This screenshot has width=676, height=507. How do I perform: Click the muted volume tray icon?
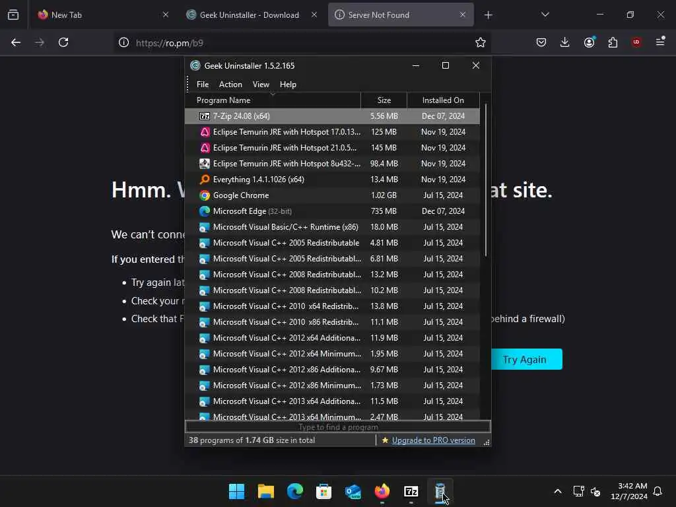[x=595, y=491]
